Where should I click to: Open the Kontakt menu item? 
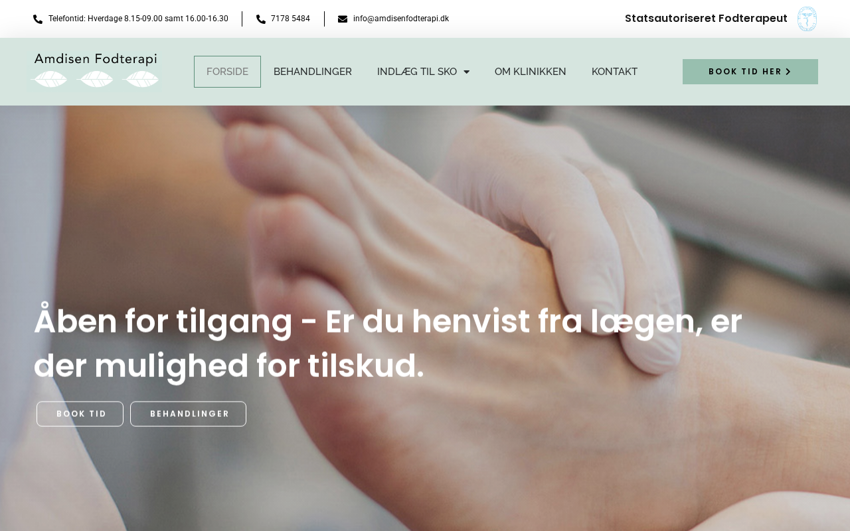click(x=614, y=72)
